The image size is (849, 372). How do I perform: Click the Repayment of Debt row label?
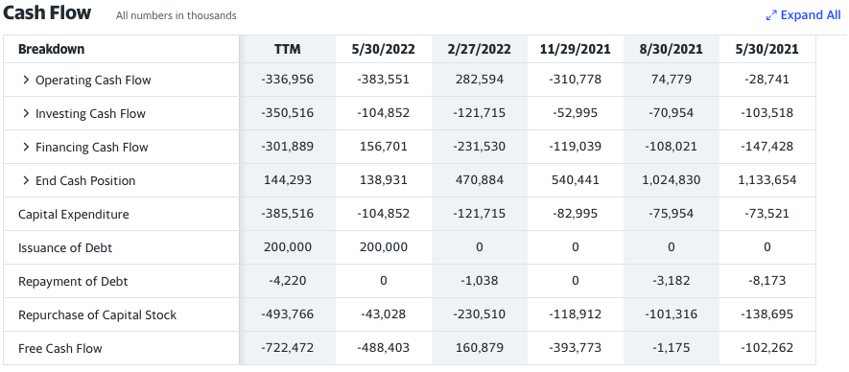73,282
